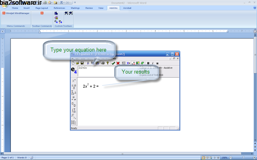Click the 150% zoom level indicator
Viewport: 257px width, 160px height.
coord(225,158)
